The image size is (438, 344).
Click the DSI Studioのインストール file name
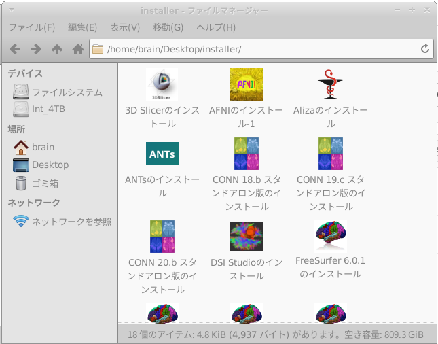(x=247, y=269)
